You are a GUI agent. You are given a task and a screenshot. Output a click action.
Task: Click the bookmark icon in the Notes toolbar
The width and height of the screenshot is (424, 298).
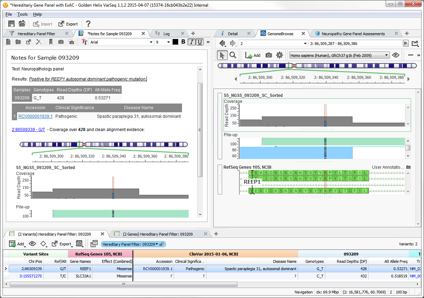[51, 42]
